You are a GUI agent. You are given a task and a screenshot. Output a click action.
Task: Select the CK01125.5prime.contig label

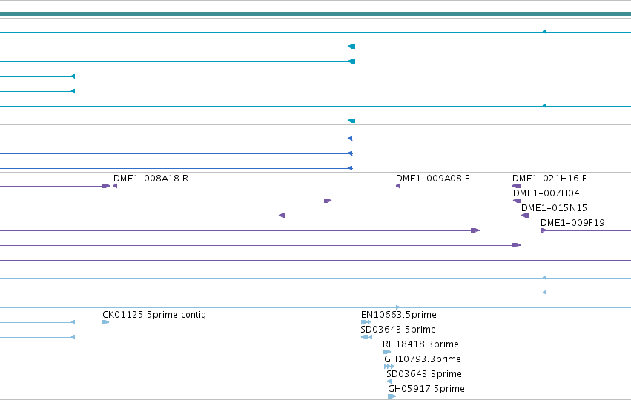[x=154, y=314]
